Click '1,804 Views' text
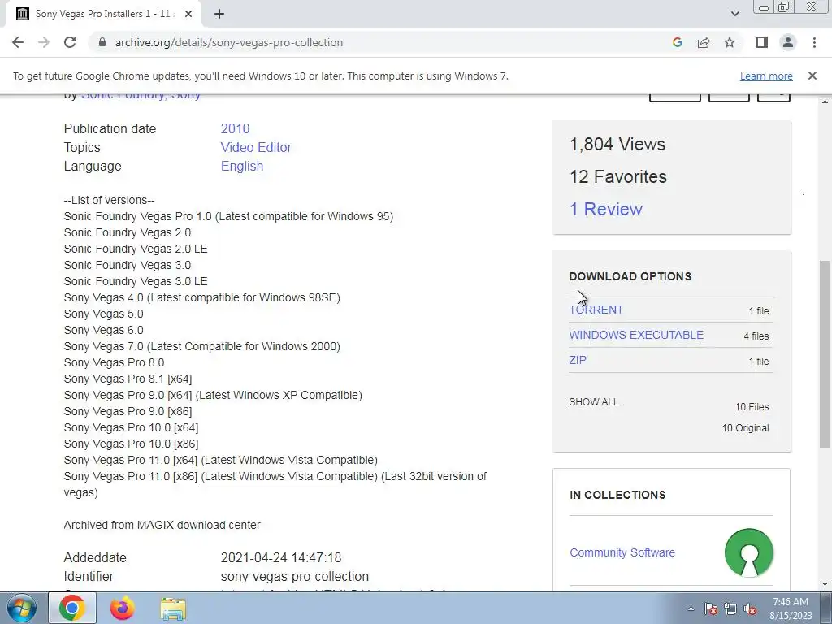Image resolution: width=832 pixels, height=624 pixels. pos(617,144)
